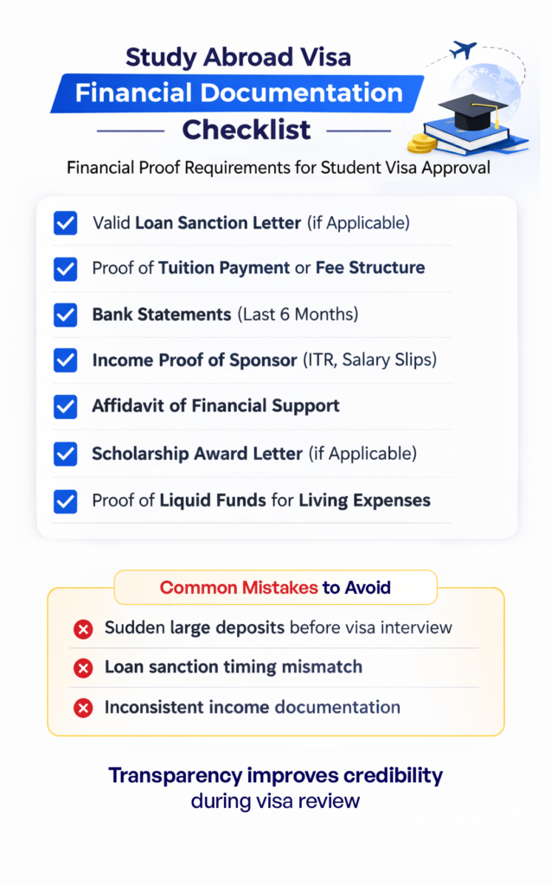Click the Transparency improves credibility text
The height and width of the screenshot is (885, 551).
[275, 775]
